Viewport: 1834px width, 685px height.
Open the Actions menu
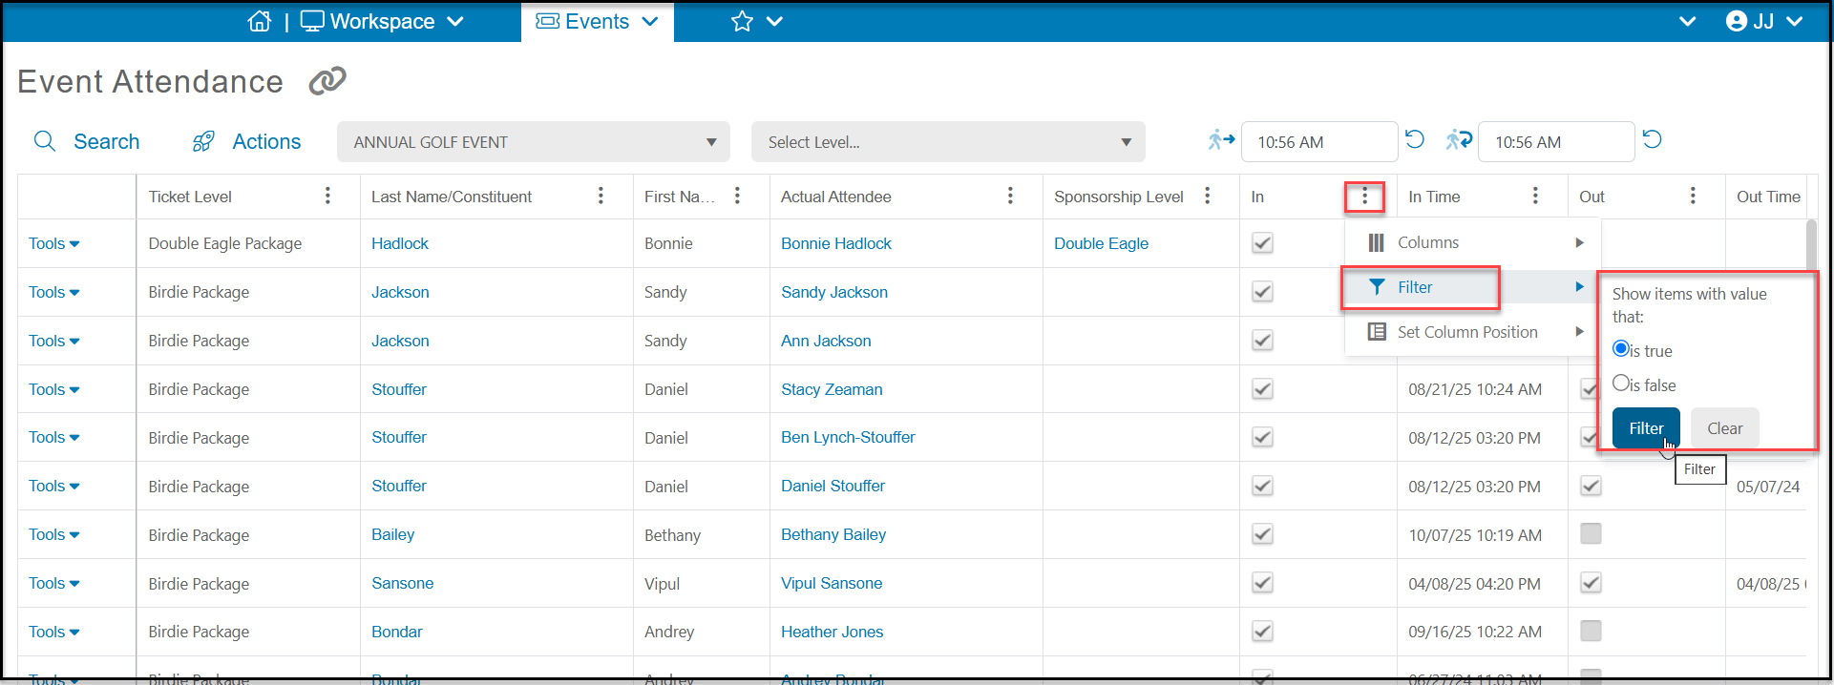246,141
